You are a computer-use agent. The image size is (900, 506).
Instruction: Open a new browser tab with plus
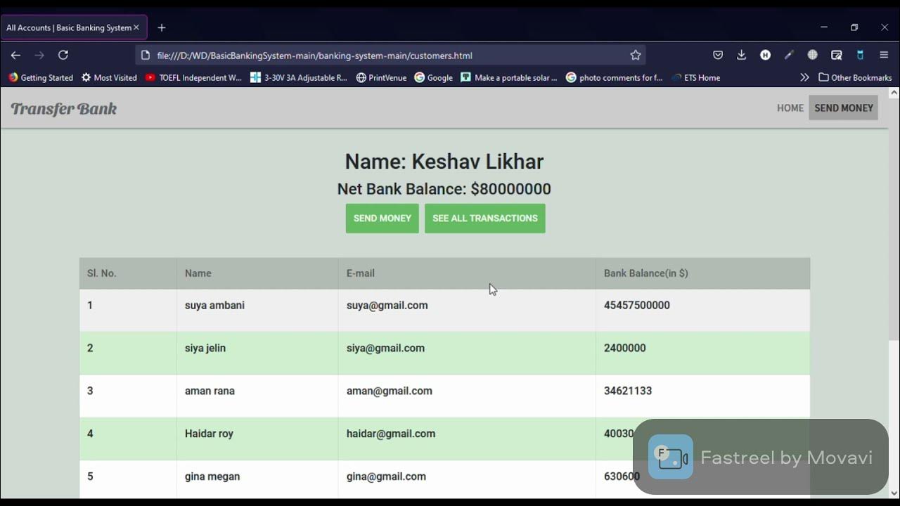coord(162,27)
